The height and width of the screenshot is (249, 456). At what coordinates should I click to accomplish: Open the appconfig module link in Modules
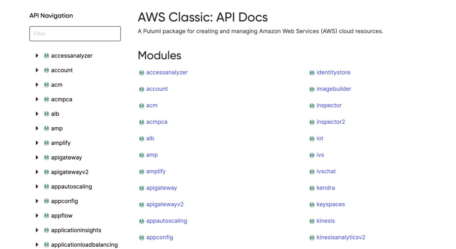click(x=160, y=237)
